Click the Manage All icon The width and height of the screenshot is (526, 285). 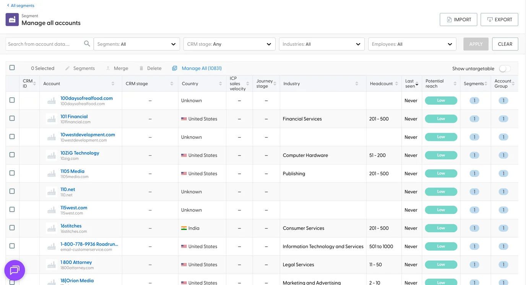[175, 68]
